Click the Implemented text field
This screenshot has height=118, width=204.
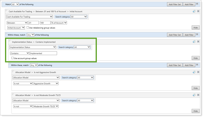click(43, 53)
